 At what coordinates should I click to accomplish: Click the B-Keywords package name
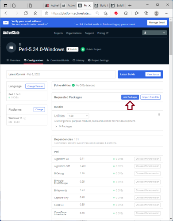pos(61,191)
